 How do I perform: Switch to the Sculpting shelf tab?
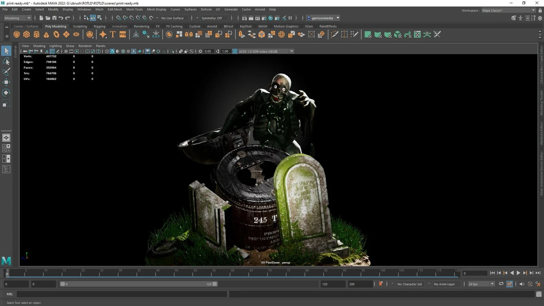pos(80,26)
